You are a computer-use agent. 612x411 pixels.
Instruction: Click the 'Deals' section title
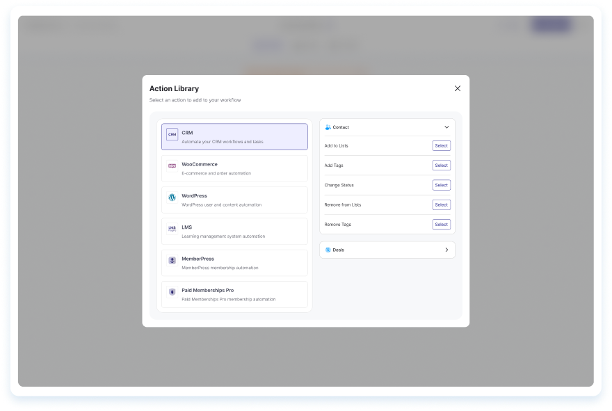click(x=339, y=250)
